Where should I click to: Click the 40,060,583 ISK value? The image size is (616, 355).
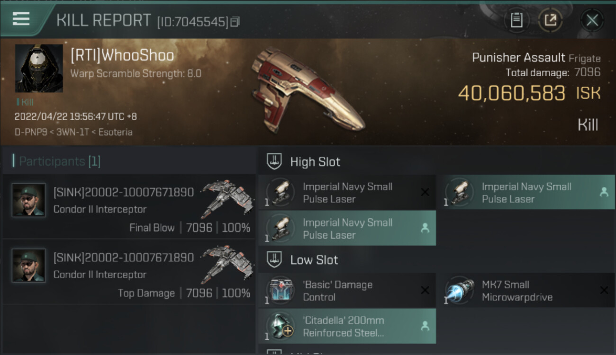click(529, 93)
